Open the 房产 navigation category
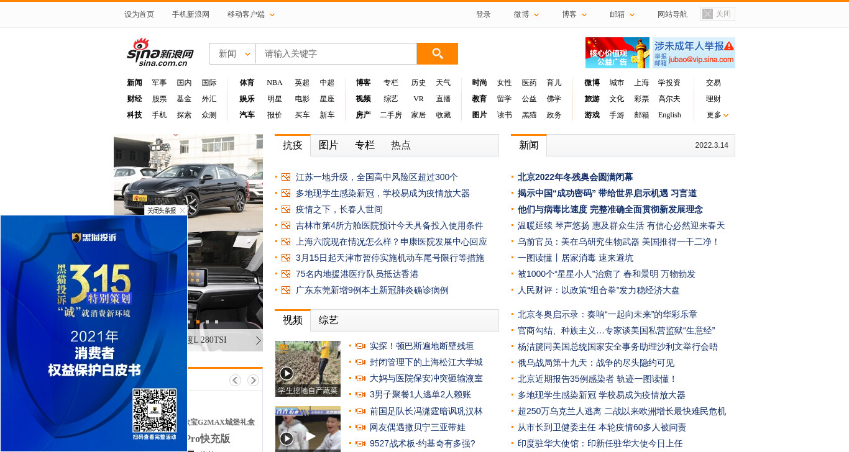849x452 pixels. pos(364,115)
